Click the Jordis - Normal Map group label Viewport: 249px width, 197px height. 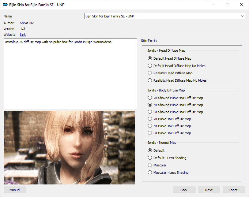click(x=162, y=143)
